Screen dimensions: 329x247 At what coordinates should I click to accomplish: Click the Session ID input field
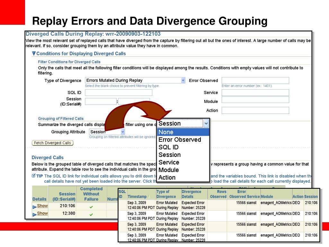pyautogui.click(x=101, y=101)
